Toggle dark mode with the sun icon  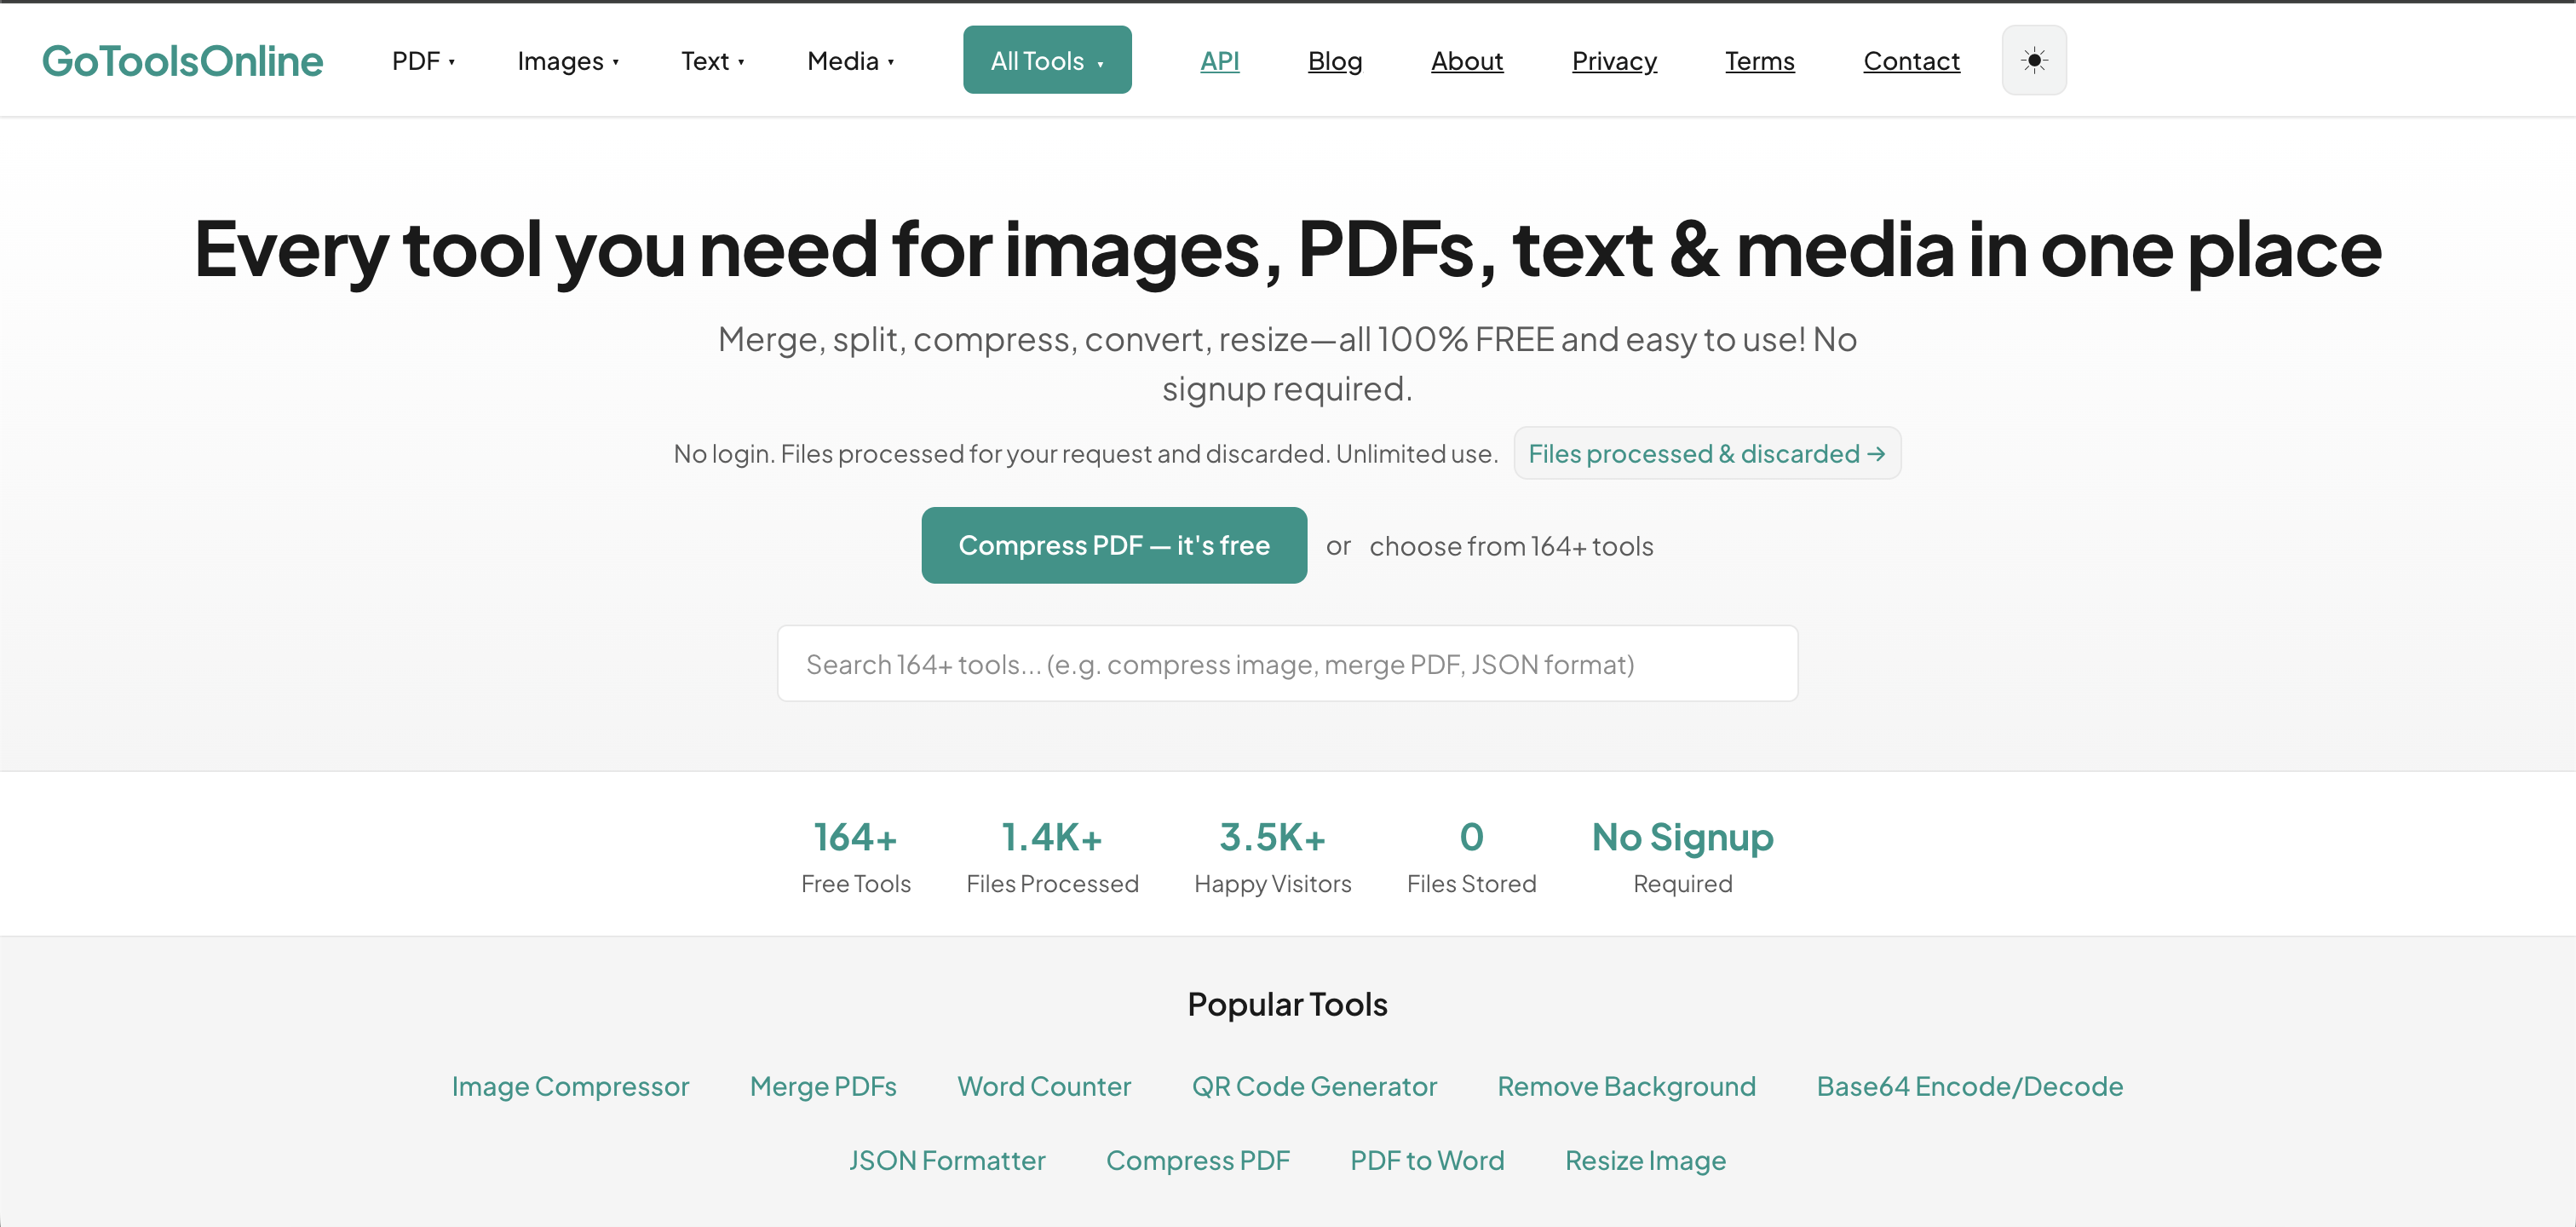[2033, 60]
